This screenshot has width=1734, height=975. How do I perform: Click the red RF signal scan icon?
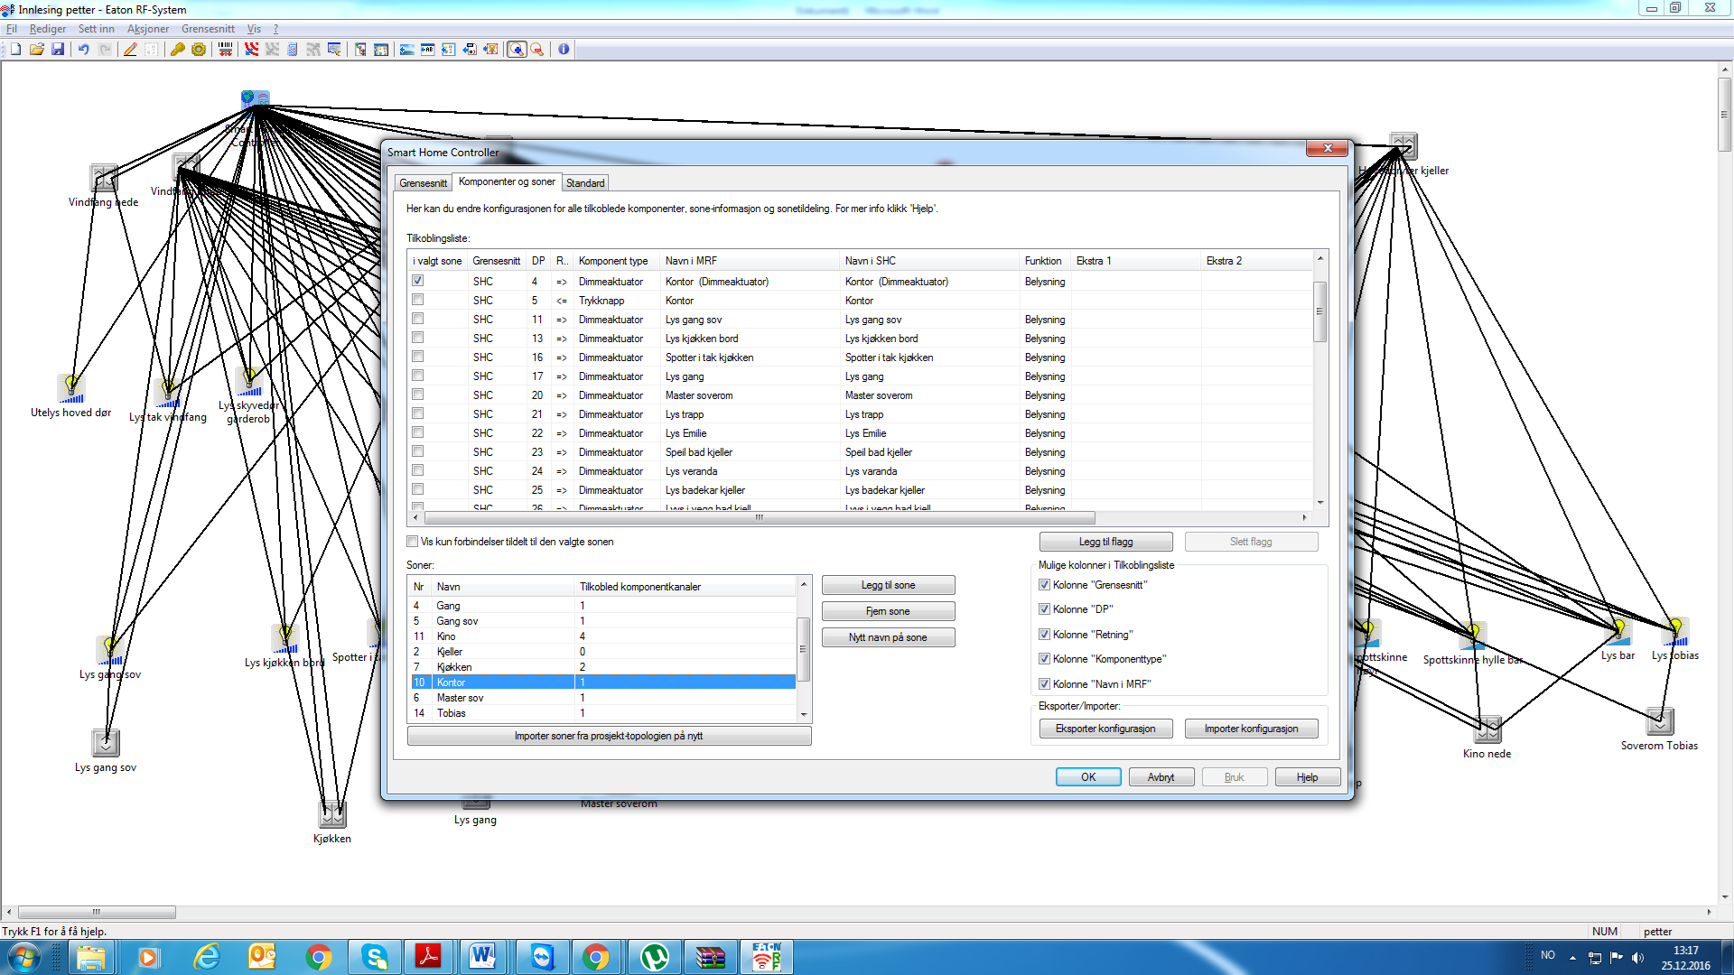click(251, 50)
